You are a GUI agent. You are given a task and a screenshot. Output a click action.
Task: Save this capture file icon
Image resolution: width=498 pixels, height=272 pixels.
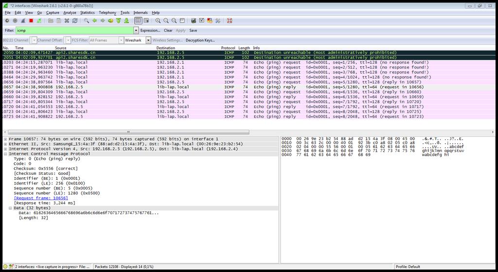click(x=59, y=20)
